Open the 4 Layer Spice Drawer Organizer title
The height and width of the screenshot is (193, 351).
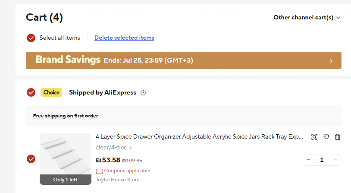click(x=199, y=137)
